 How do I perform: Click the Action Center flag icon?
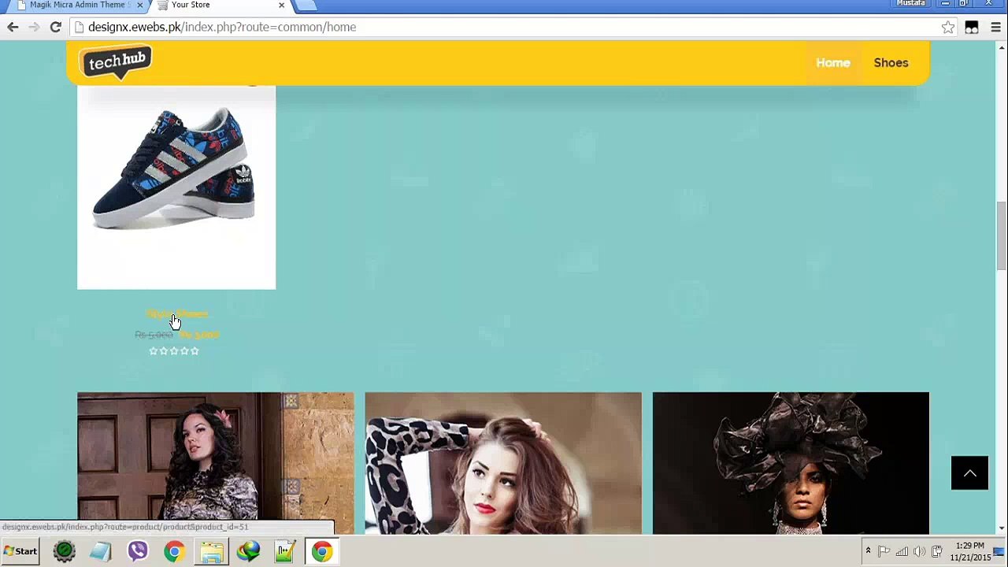884,551
